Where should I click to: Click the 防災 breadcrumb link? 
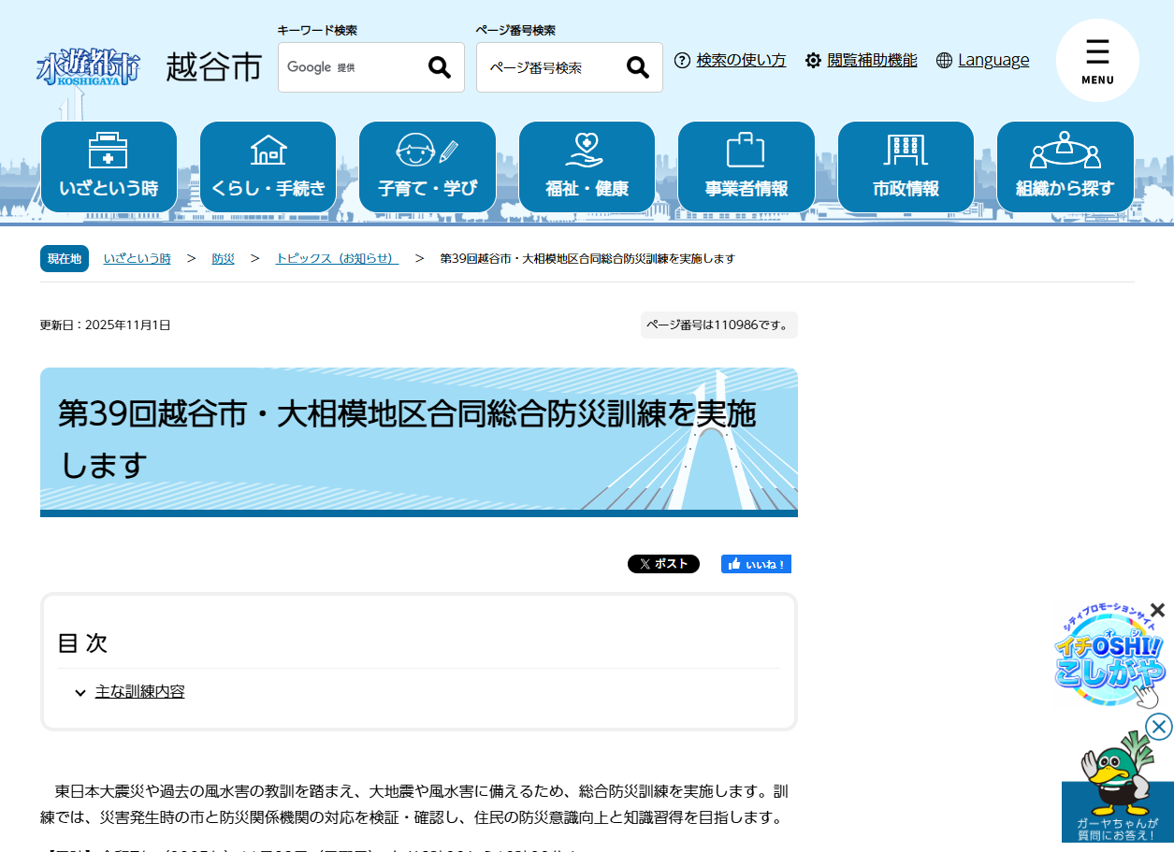click(x=223, y=258)
